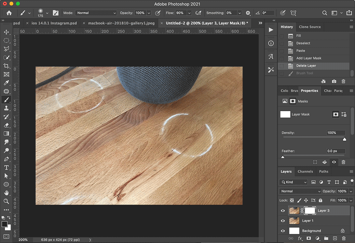Create new snapshot camera icon in History
The image size is (355, 243).
(x=334, y=81)
